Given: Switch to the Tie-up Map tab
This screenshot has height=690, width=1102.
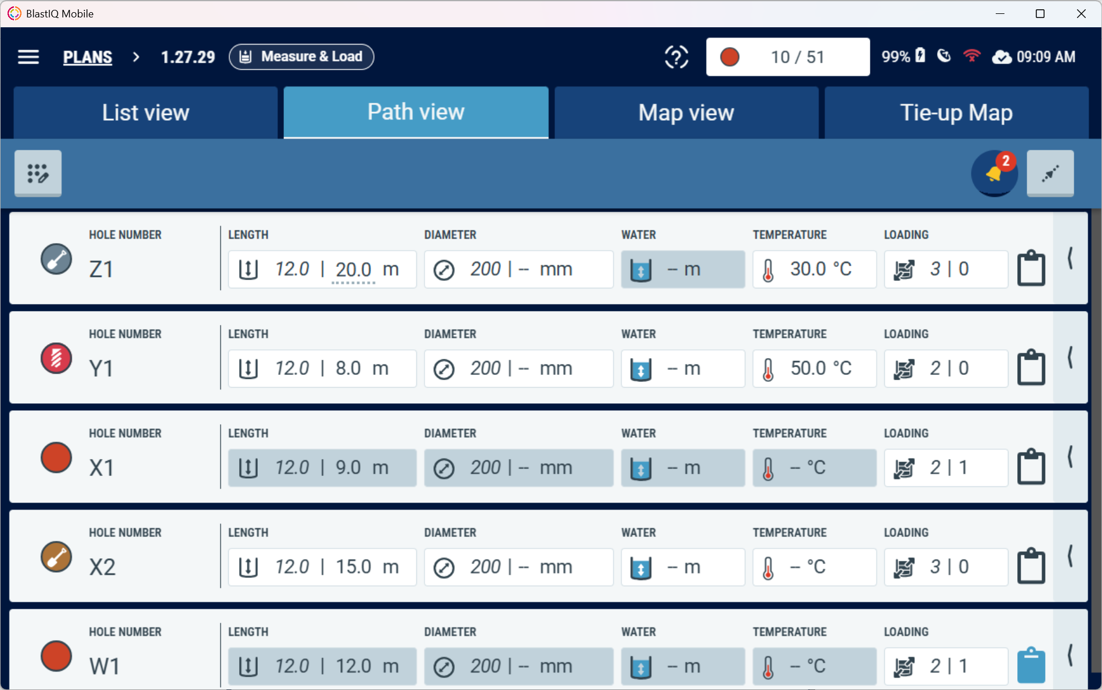Looking at the screenshot, I should (956, 113).
